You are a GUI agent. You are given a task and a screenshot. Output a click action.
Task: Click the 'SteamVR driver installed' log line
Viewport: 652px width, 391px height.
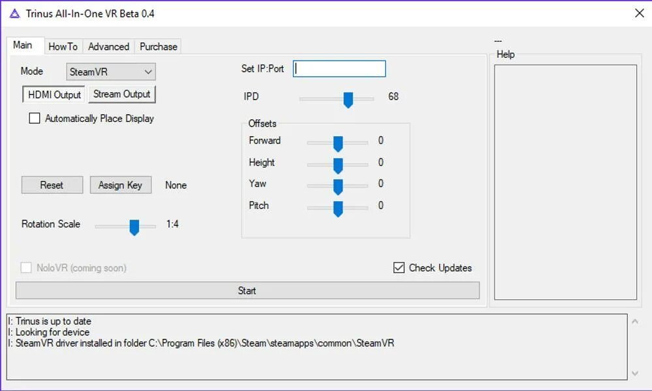[201, 343]
